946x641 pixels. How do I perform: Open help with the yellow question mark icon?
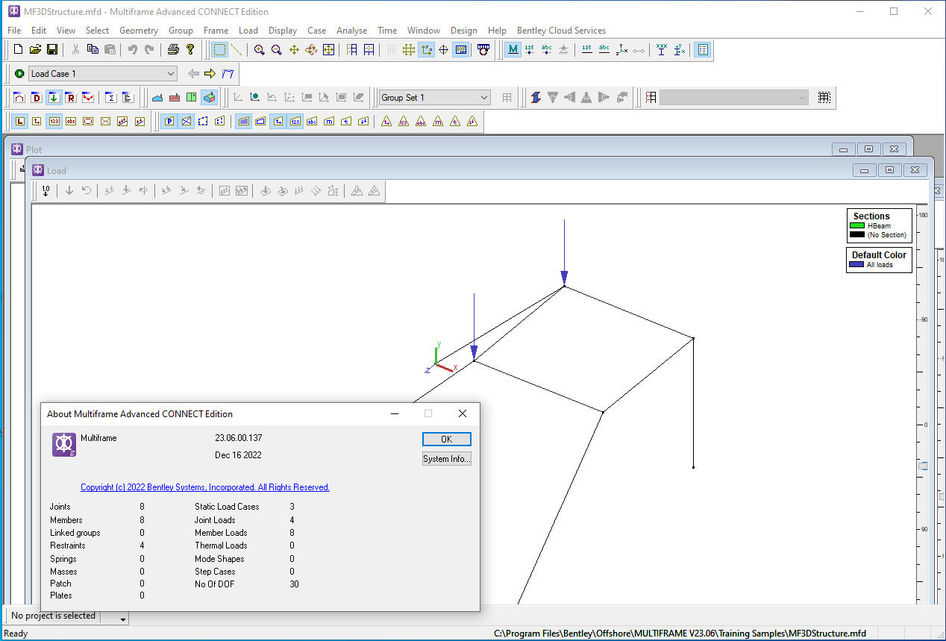(190, 50)
